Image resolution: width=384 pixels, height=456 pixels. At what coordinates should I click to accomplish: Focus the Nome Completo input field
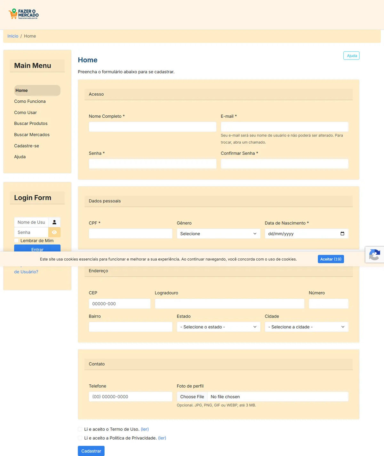click(x=153, y=127)
